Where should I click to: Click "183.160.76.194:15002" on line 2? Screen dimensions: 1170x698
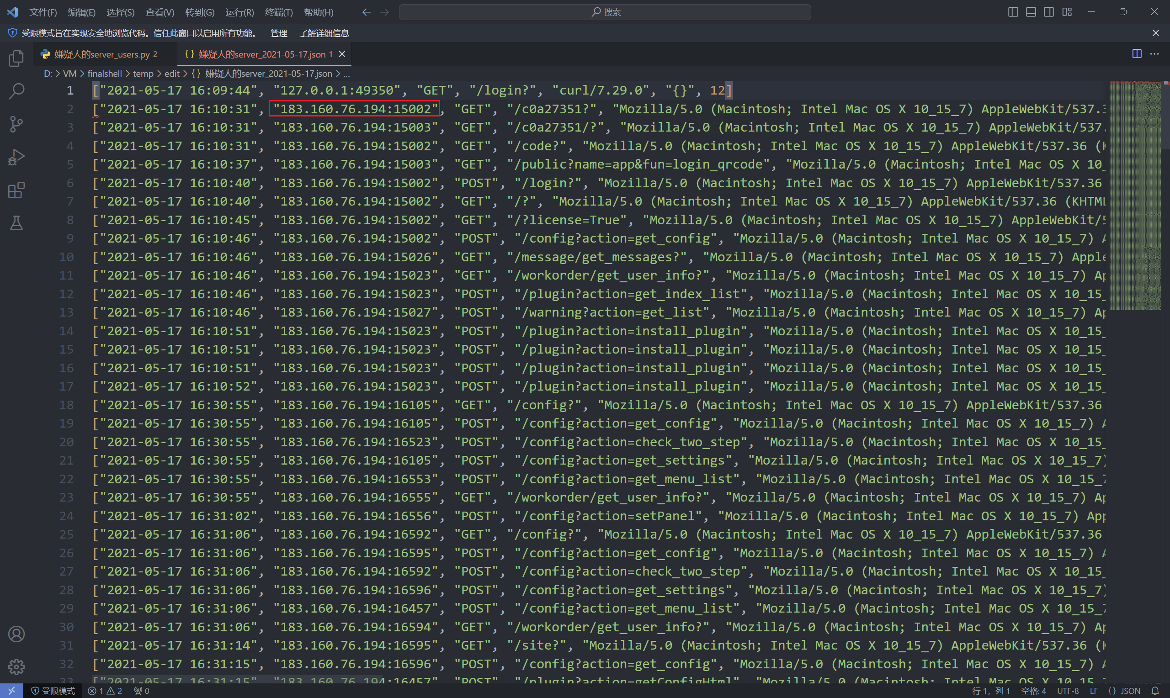click(x=355, y=109)
